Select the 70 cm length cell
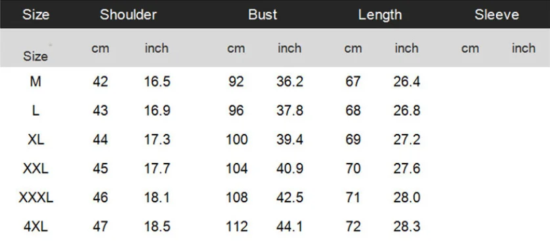Screen dimensions: 550x244 tap(353, 169)
